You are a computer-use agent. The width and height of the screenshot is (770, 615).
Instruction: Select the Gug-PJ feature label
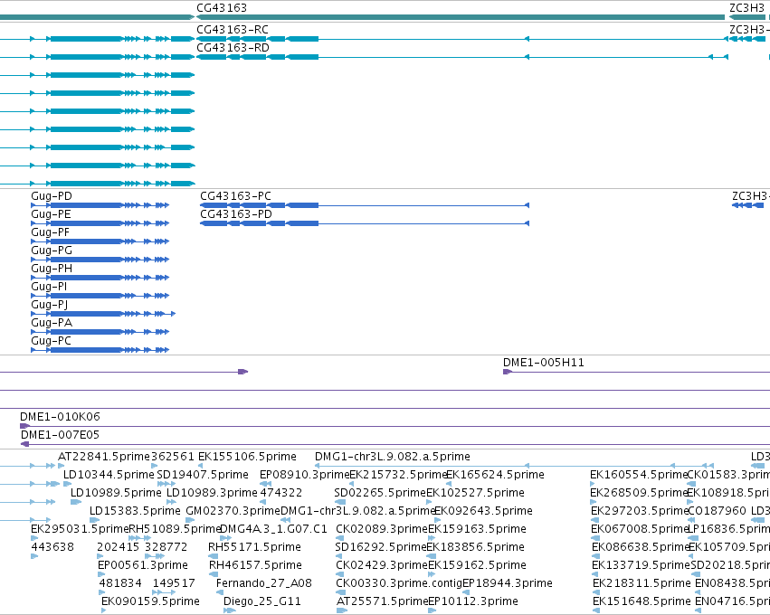[50, 305]
